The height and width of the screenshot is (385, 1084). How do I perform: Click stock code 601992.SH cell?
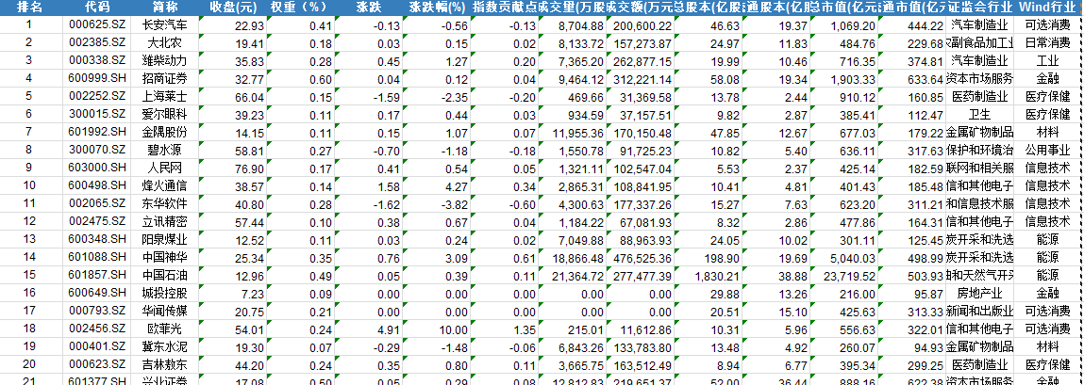click(x=97, y=133)
